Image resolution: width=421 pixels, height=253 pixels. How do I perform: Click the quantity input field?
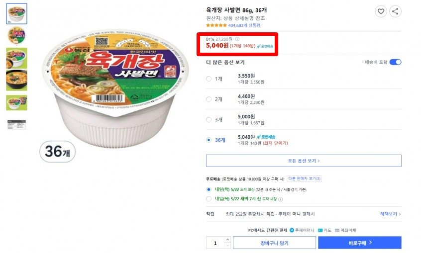pos(215,243)
